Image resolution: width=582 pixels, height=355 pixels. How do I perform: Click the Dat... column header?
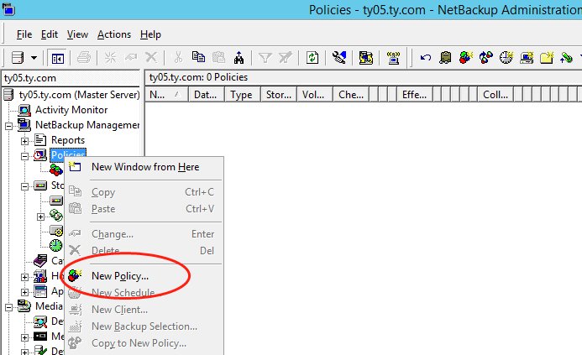[x=207, y=95]
